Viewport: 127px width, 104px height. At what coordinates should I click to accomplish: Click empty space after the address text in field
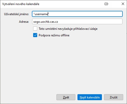coord(90,21)
